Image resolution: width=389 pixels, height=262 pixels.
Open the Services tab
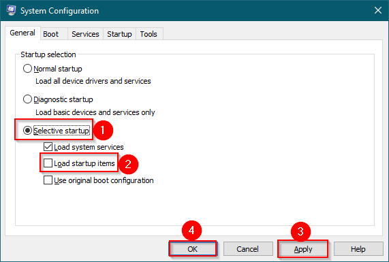(x=85, y=34)
